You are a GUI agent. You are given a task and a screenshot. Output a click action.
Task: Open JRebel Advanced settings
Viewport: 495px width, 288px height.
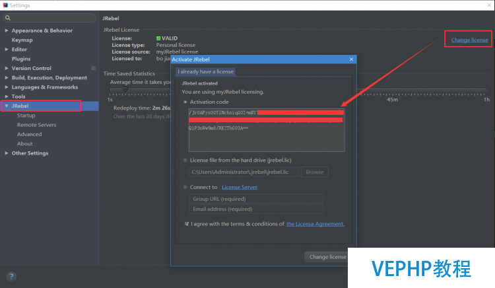pyautogui.click(x=29, y=134)
